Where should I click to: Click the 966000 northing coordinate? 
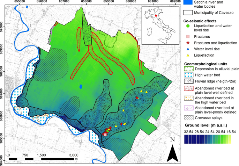point(2,116)
